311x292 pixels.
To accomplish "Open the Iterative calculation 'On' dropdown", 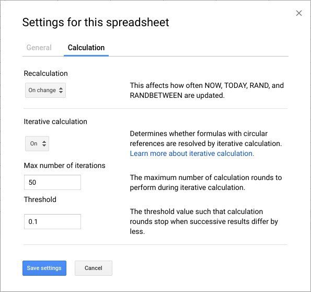I will pyautogui.click(x=37, y=143).
